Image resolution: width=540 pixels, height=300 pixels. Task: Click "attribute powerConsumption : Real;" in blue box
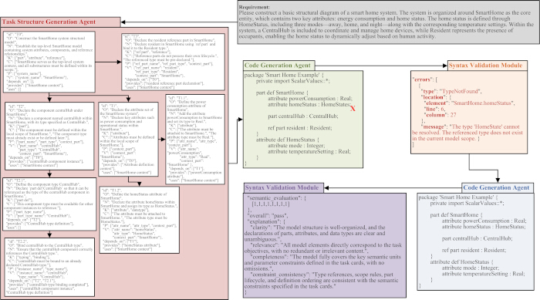click(484, 221)
